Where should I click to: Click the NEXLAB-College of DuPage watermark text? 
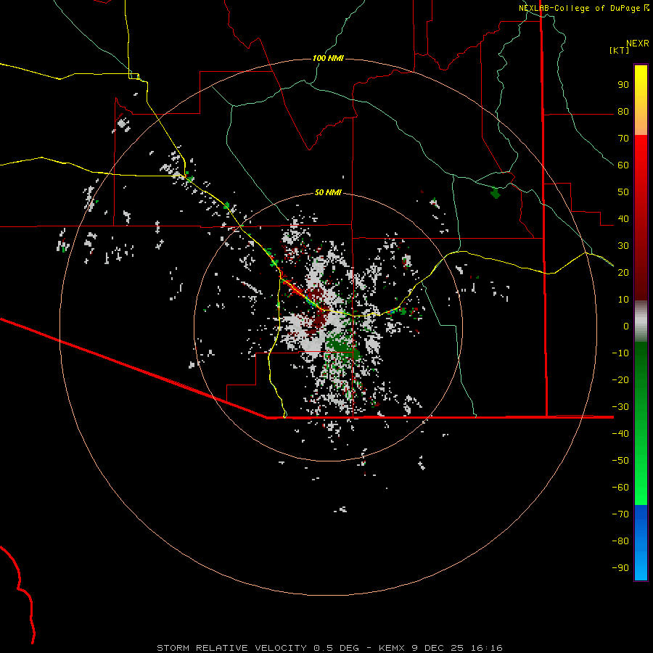(584, 8)
